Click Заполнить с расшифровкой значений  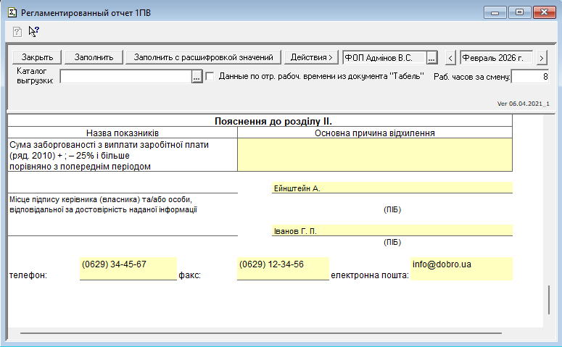tap(202, 57)
